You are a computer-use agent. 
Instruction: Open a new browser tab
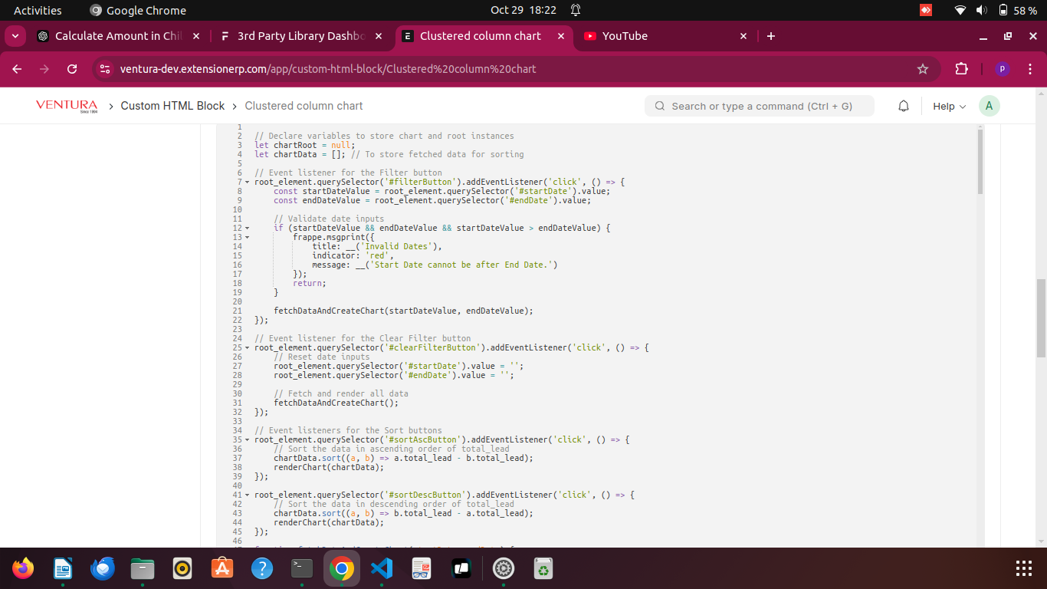pyautogui.click(x=771, y=36)
